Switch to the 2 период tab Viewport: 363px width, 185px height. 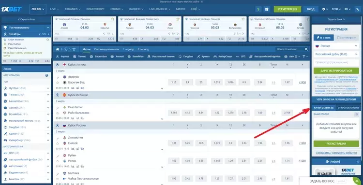pos(143,49)
